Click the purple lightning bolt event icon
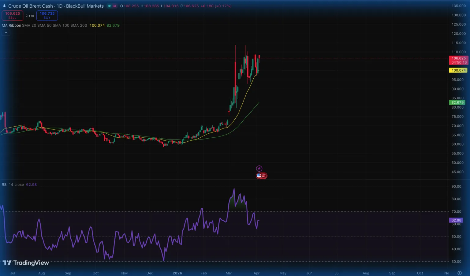Image resolution: width=470 pixels, height=276 pixels. [x=259, y=169]
